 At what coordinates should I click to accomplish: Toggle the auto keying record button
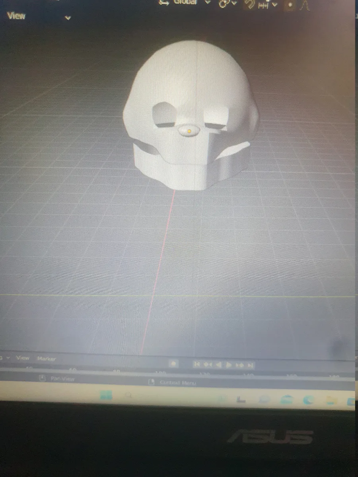173,364
